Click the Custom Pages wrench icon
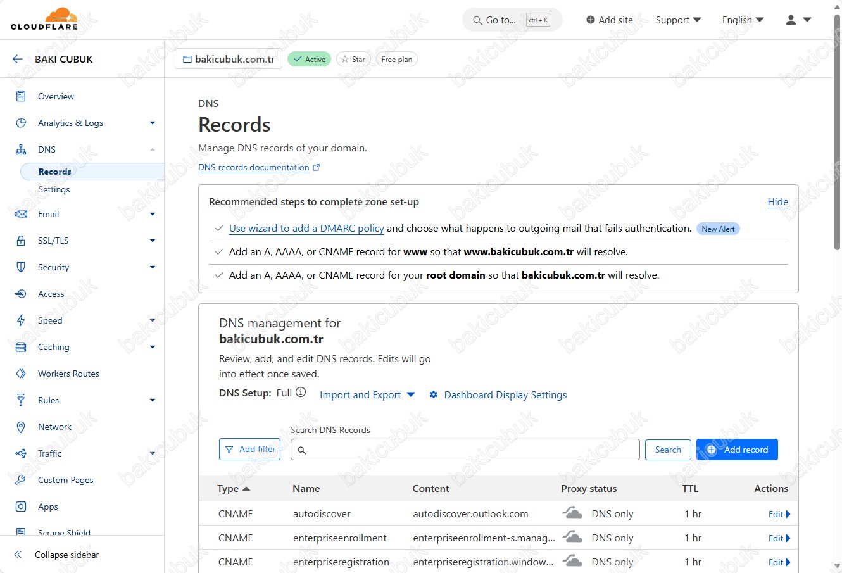The image size is (842, 573). [x=21, y=480]
